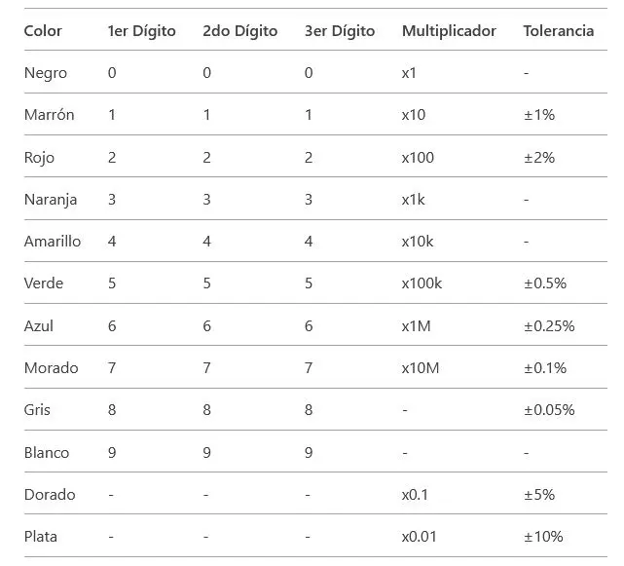Click the Amarillo row label

click(53, 242)
